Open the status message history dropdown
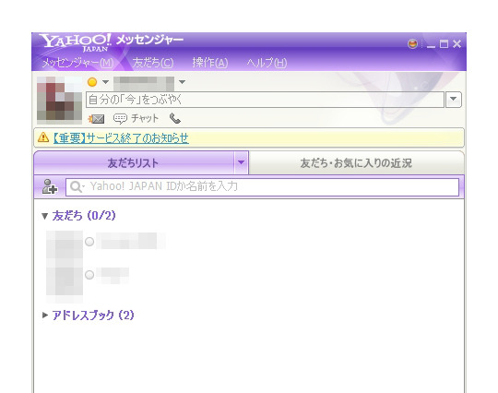 tap(454, 100)
